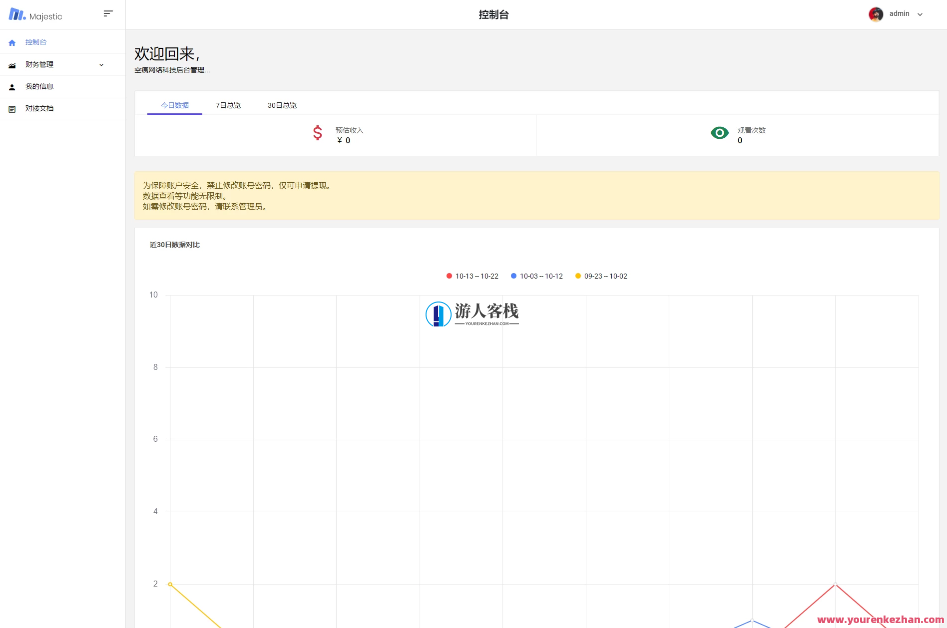
Task: Click the chart icon next to 财务管理
Action: [12, 65]
